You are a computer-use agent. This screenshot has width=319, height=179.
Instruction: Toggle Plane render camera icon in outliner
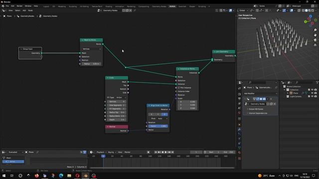(316, 93)
